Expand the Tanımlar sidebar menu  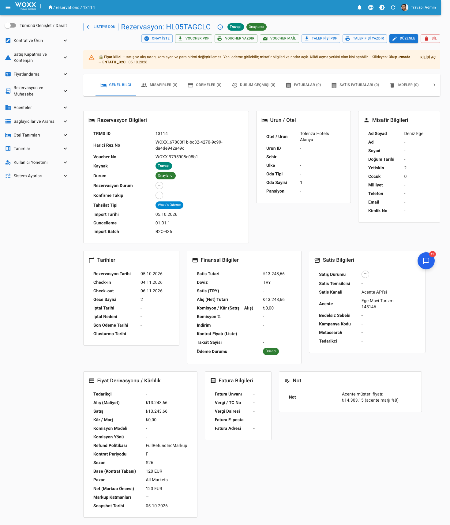click(x=36, y=148)
